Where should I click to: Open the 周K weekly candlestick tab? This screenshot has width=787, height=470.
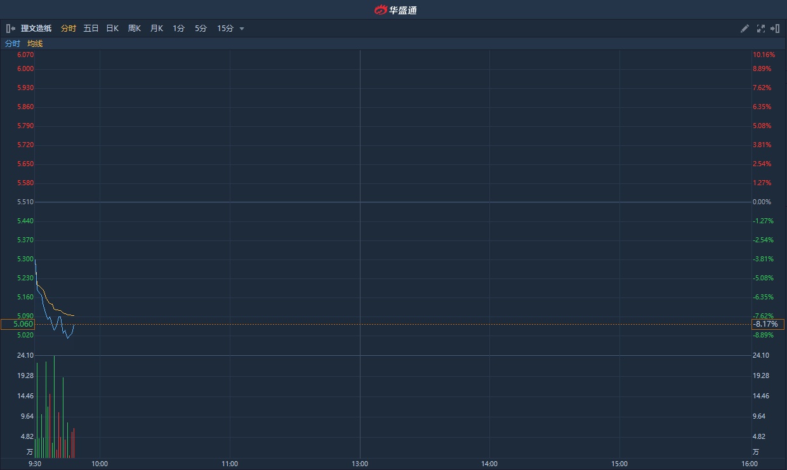(135, 29)
